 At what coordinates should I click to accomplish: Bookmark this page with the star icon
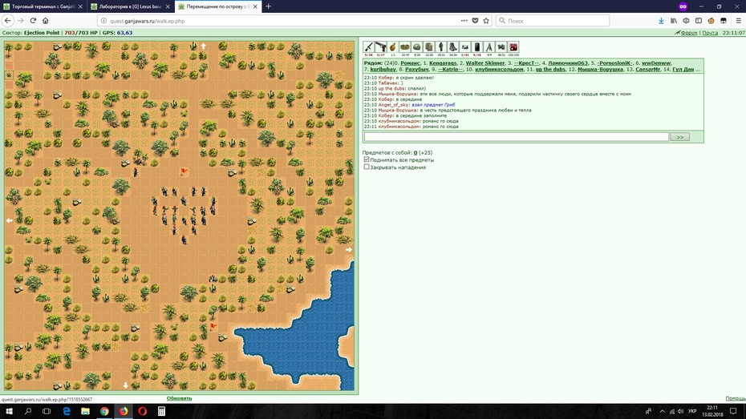pyautogui.click(x=486, y=20)
